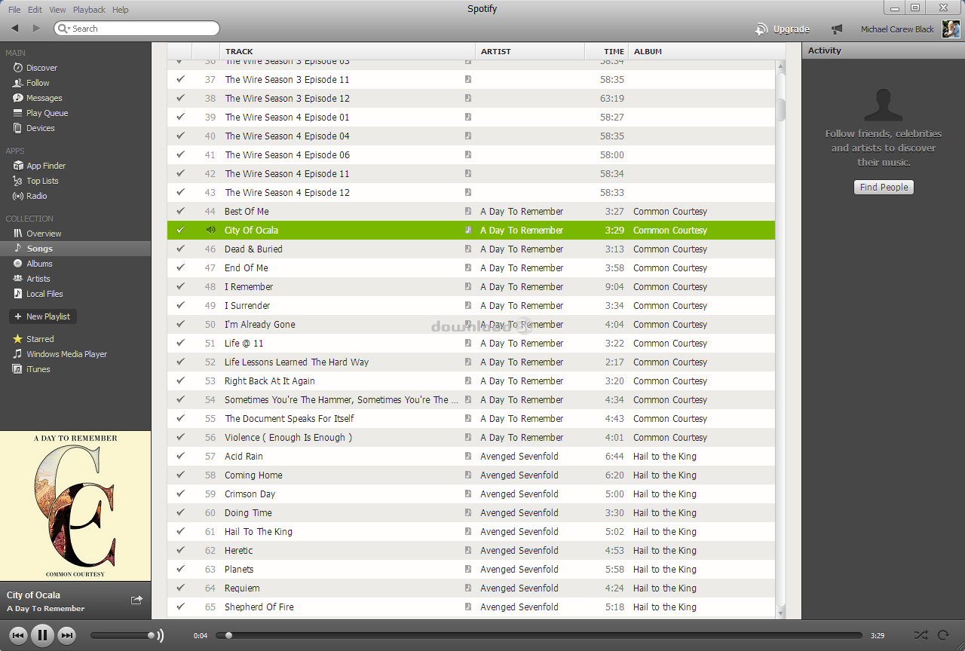The width and height of the screenshot is (965, 651).
Task: Enable shuffle playback
Action: [920, 635]
